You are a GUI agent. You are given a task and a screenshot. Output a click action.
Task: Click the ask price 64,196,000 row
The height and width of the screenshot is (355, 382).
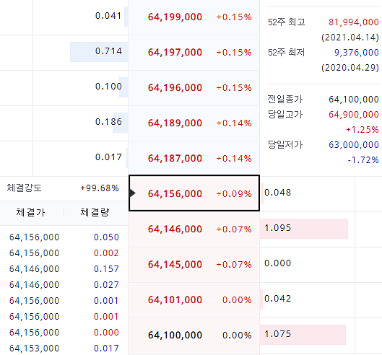[x=194, y=87]
